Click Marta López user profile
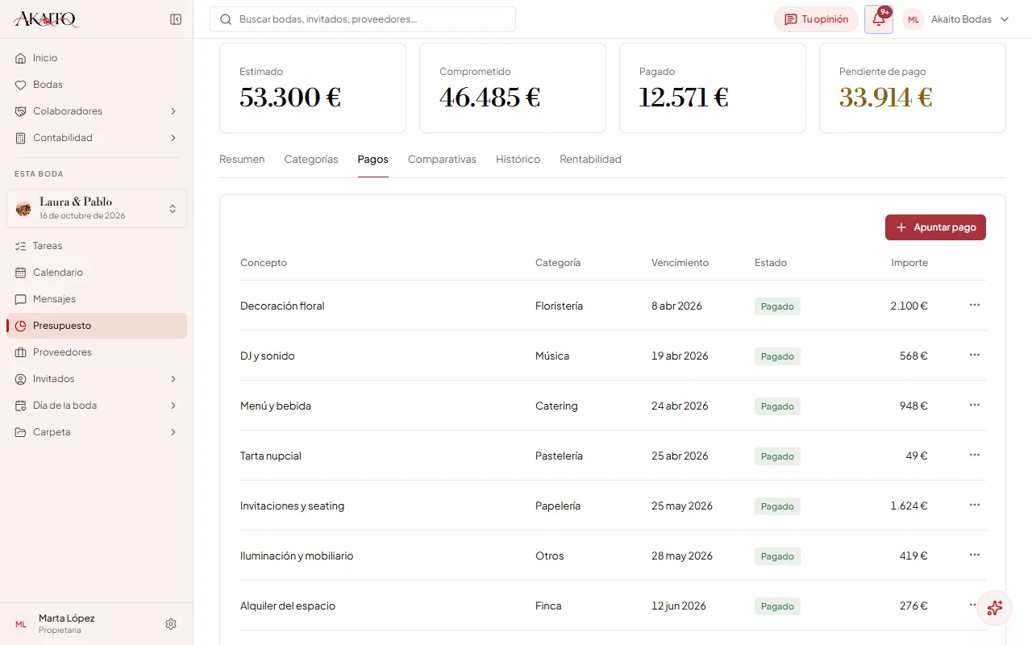1032x645 pixels. (66, 624)
